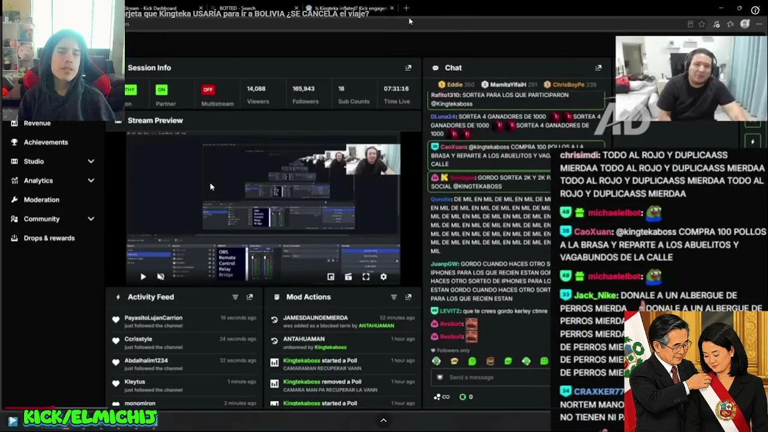Screen dimensions: 768x432
Task: Filter the Activity Feed
Action: pyautogui.click(x=235, y=297)
